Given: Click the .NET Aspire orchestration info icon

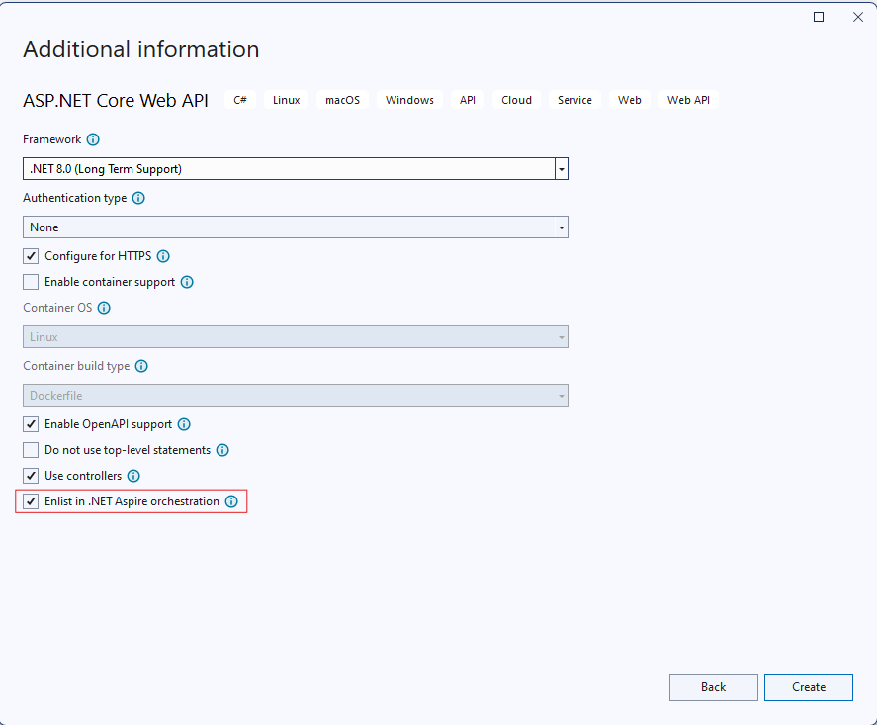Looking at the screenshot, I should pyautogui.click(x=231, y=501).
